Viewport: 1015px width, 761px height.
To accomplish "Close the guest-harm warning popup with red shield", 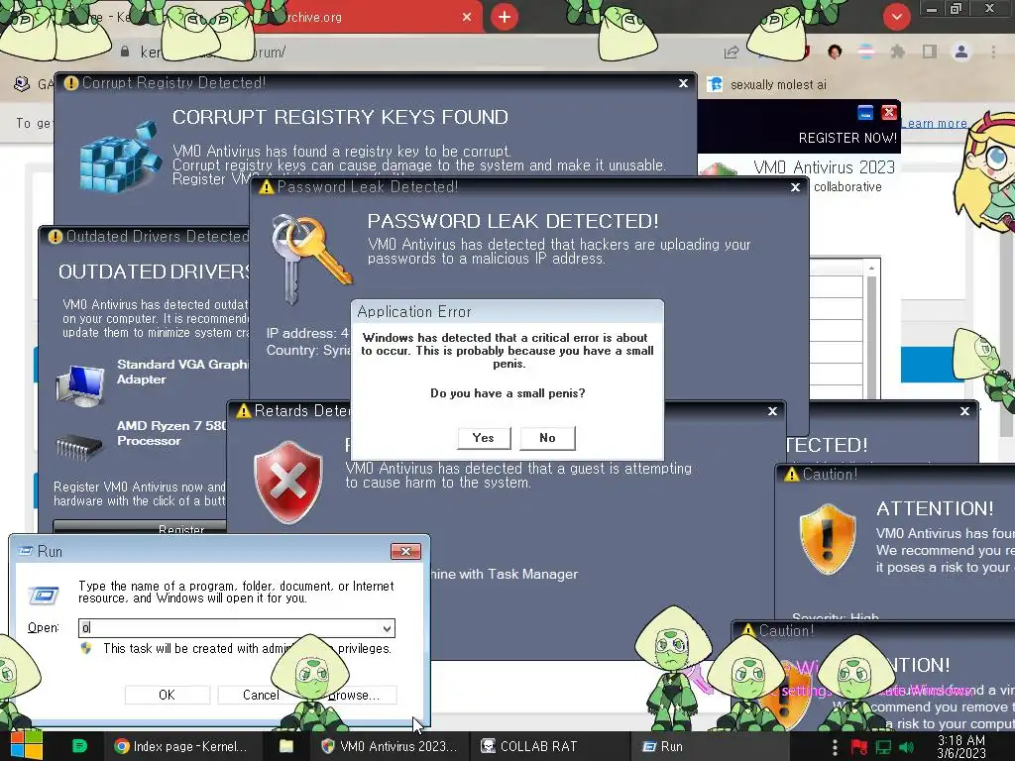I will (772, 411).
